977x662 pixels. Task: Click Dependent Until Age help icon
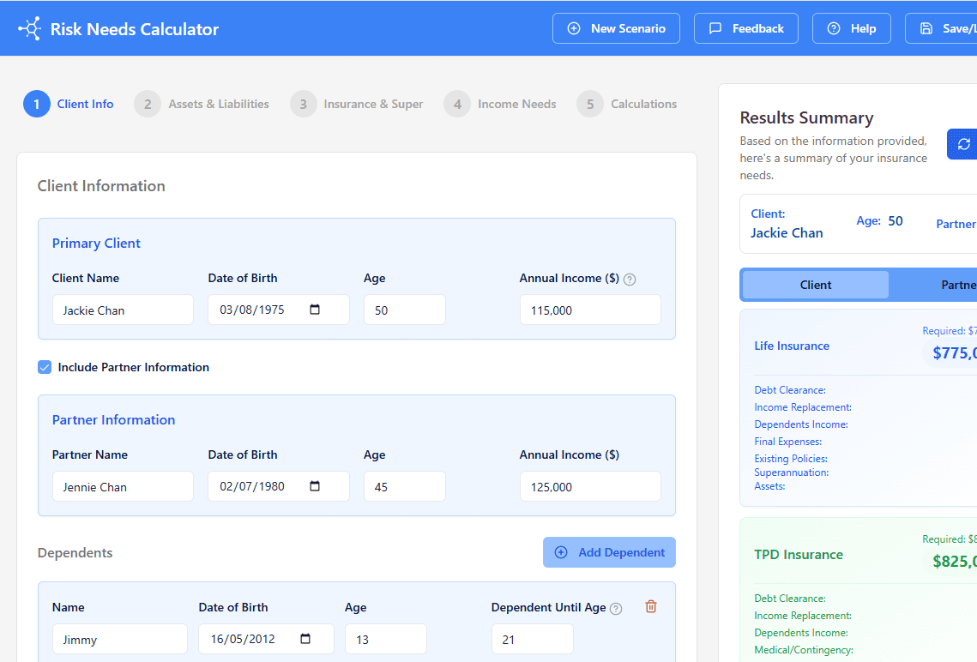tap(616, 608)
